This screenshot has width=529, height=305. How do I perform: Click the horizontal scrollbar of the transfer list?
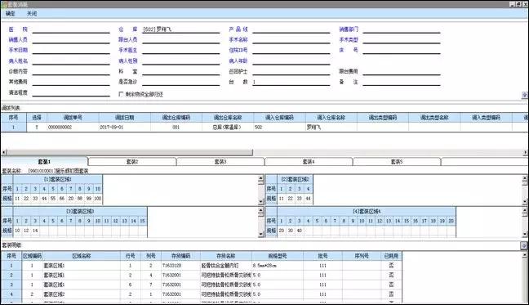[x=130, y=152]
